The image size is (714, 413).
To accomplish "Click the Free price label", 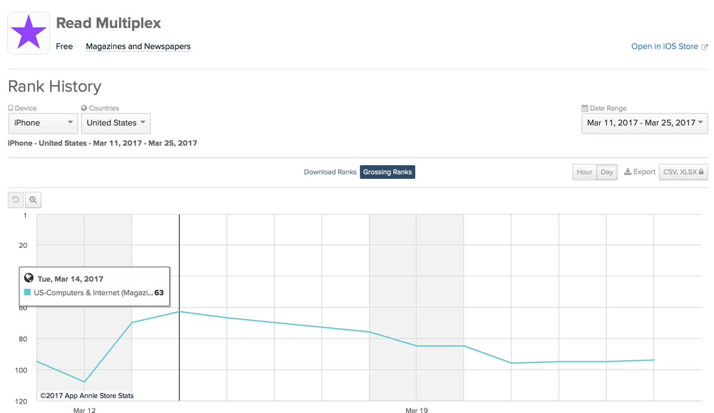I will [x=64, y=46].
